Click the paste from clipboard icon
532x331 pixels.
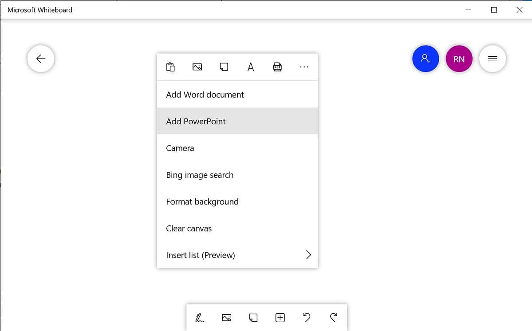[170, 67]
